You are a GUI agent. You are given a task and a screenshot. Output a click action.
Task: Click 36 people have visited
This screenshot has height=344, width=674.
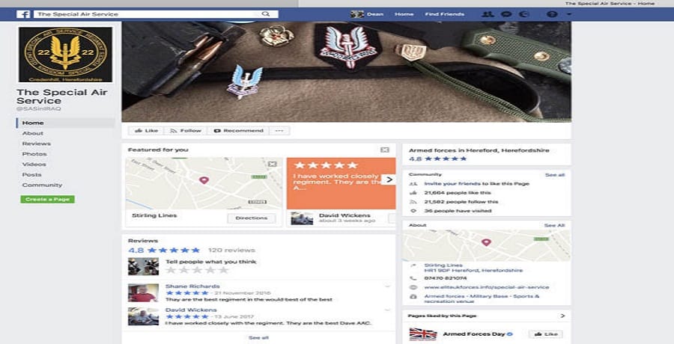458,211
